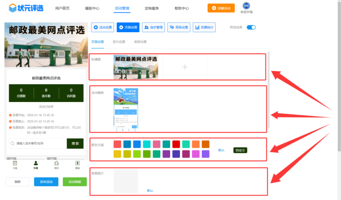Tap the 排行 ranking icon in preview

(56, 164)
